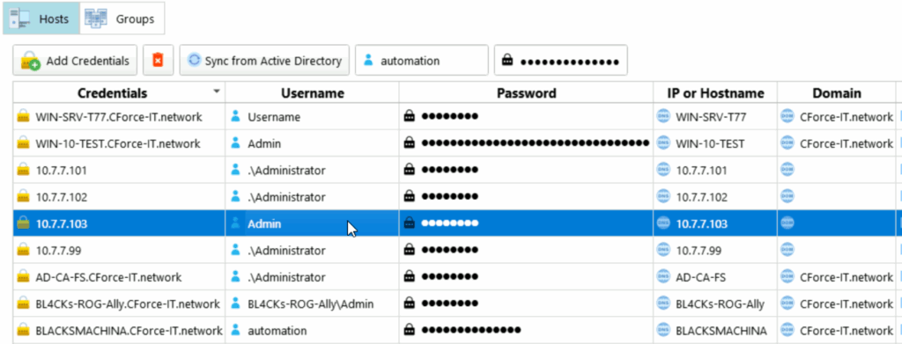Click the empty domain icon in 10.7.7.101 row
This screenshot has height=344, width=902.
[787, 170]
